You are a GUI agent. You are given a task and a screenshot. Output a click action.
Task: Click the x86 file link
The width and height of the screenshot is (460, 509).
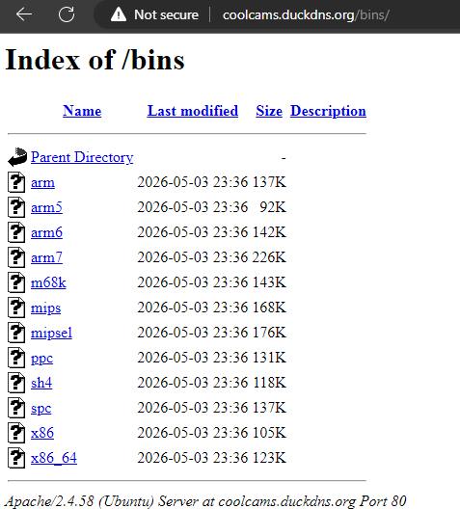42,433
